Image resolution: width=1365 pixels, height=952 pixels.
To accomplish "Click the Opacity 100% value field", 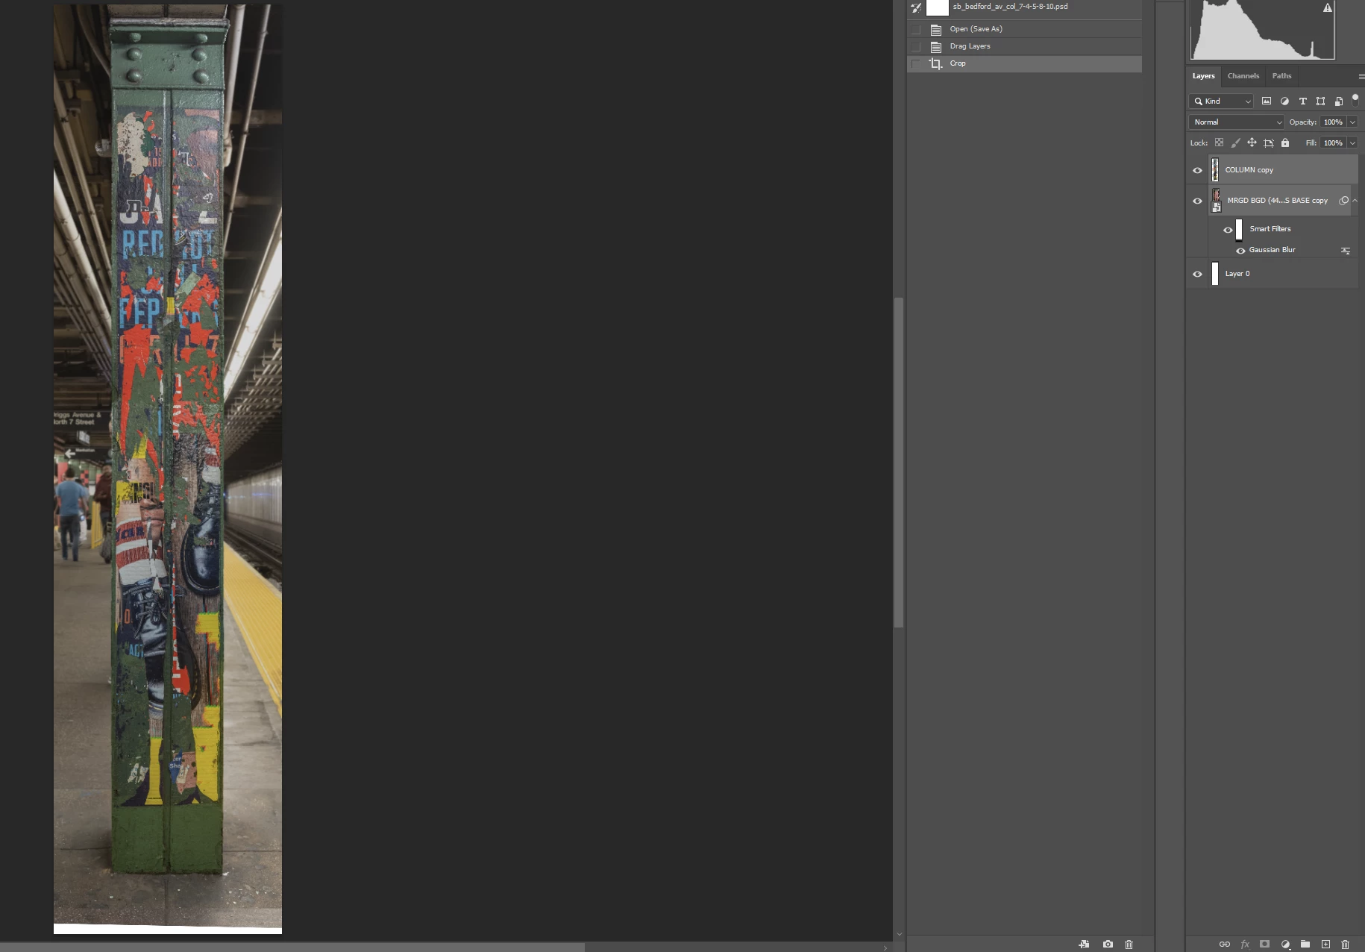I will [x=1333, y=122].
